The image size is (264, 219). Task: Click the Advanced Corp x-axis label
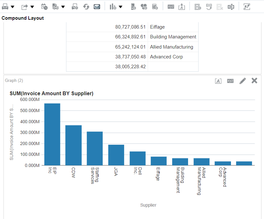coord(223,177)
